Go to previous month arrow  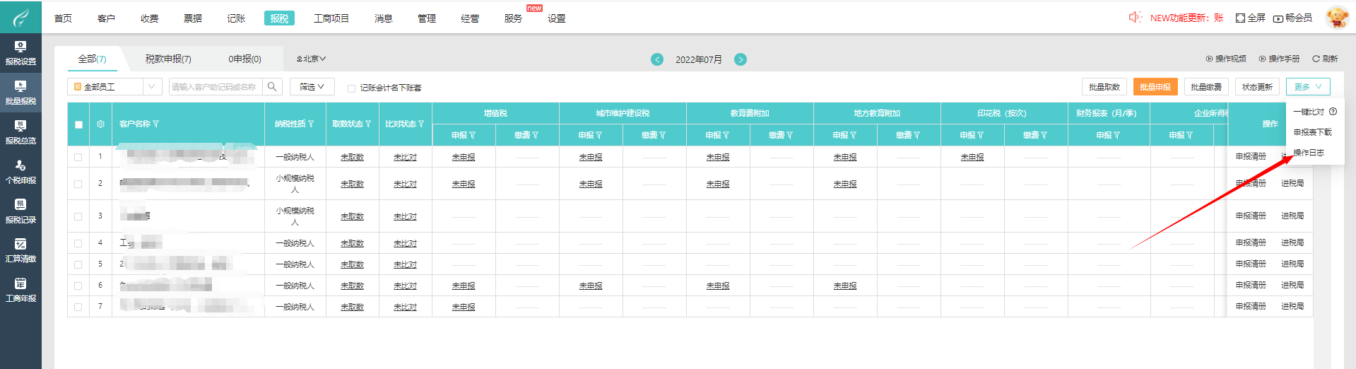point(657,59)
